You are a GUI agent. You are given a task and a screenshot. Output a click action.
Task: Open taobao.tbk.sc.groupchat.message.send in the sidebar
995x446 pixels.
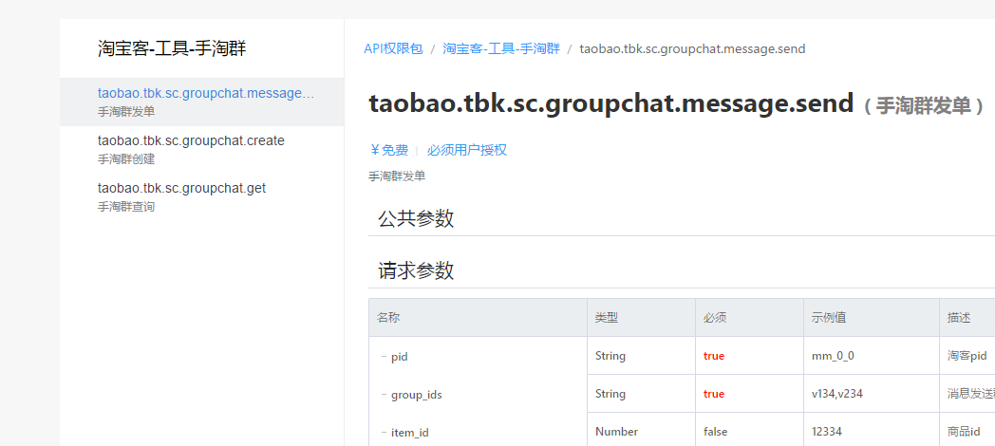click(202, 102)
